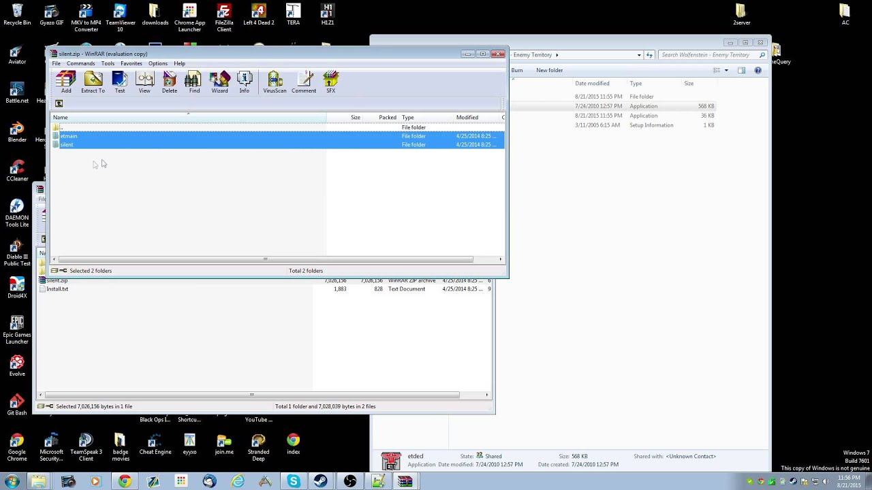Open CCleaner desktop icon
The width and height of the screenshot is (872, 490).
coord(17,171)
